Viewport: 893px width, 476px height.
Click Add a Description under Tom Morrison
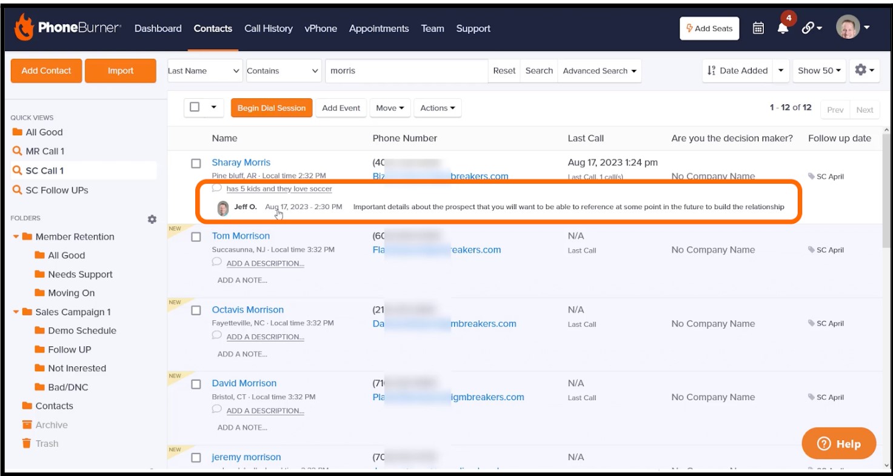265,263
